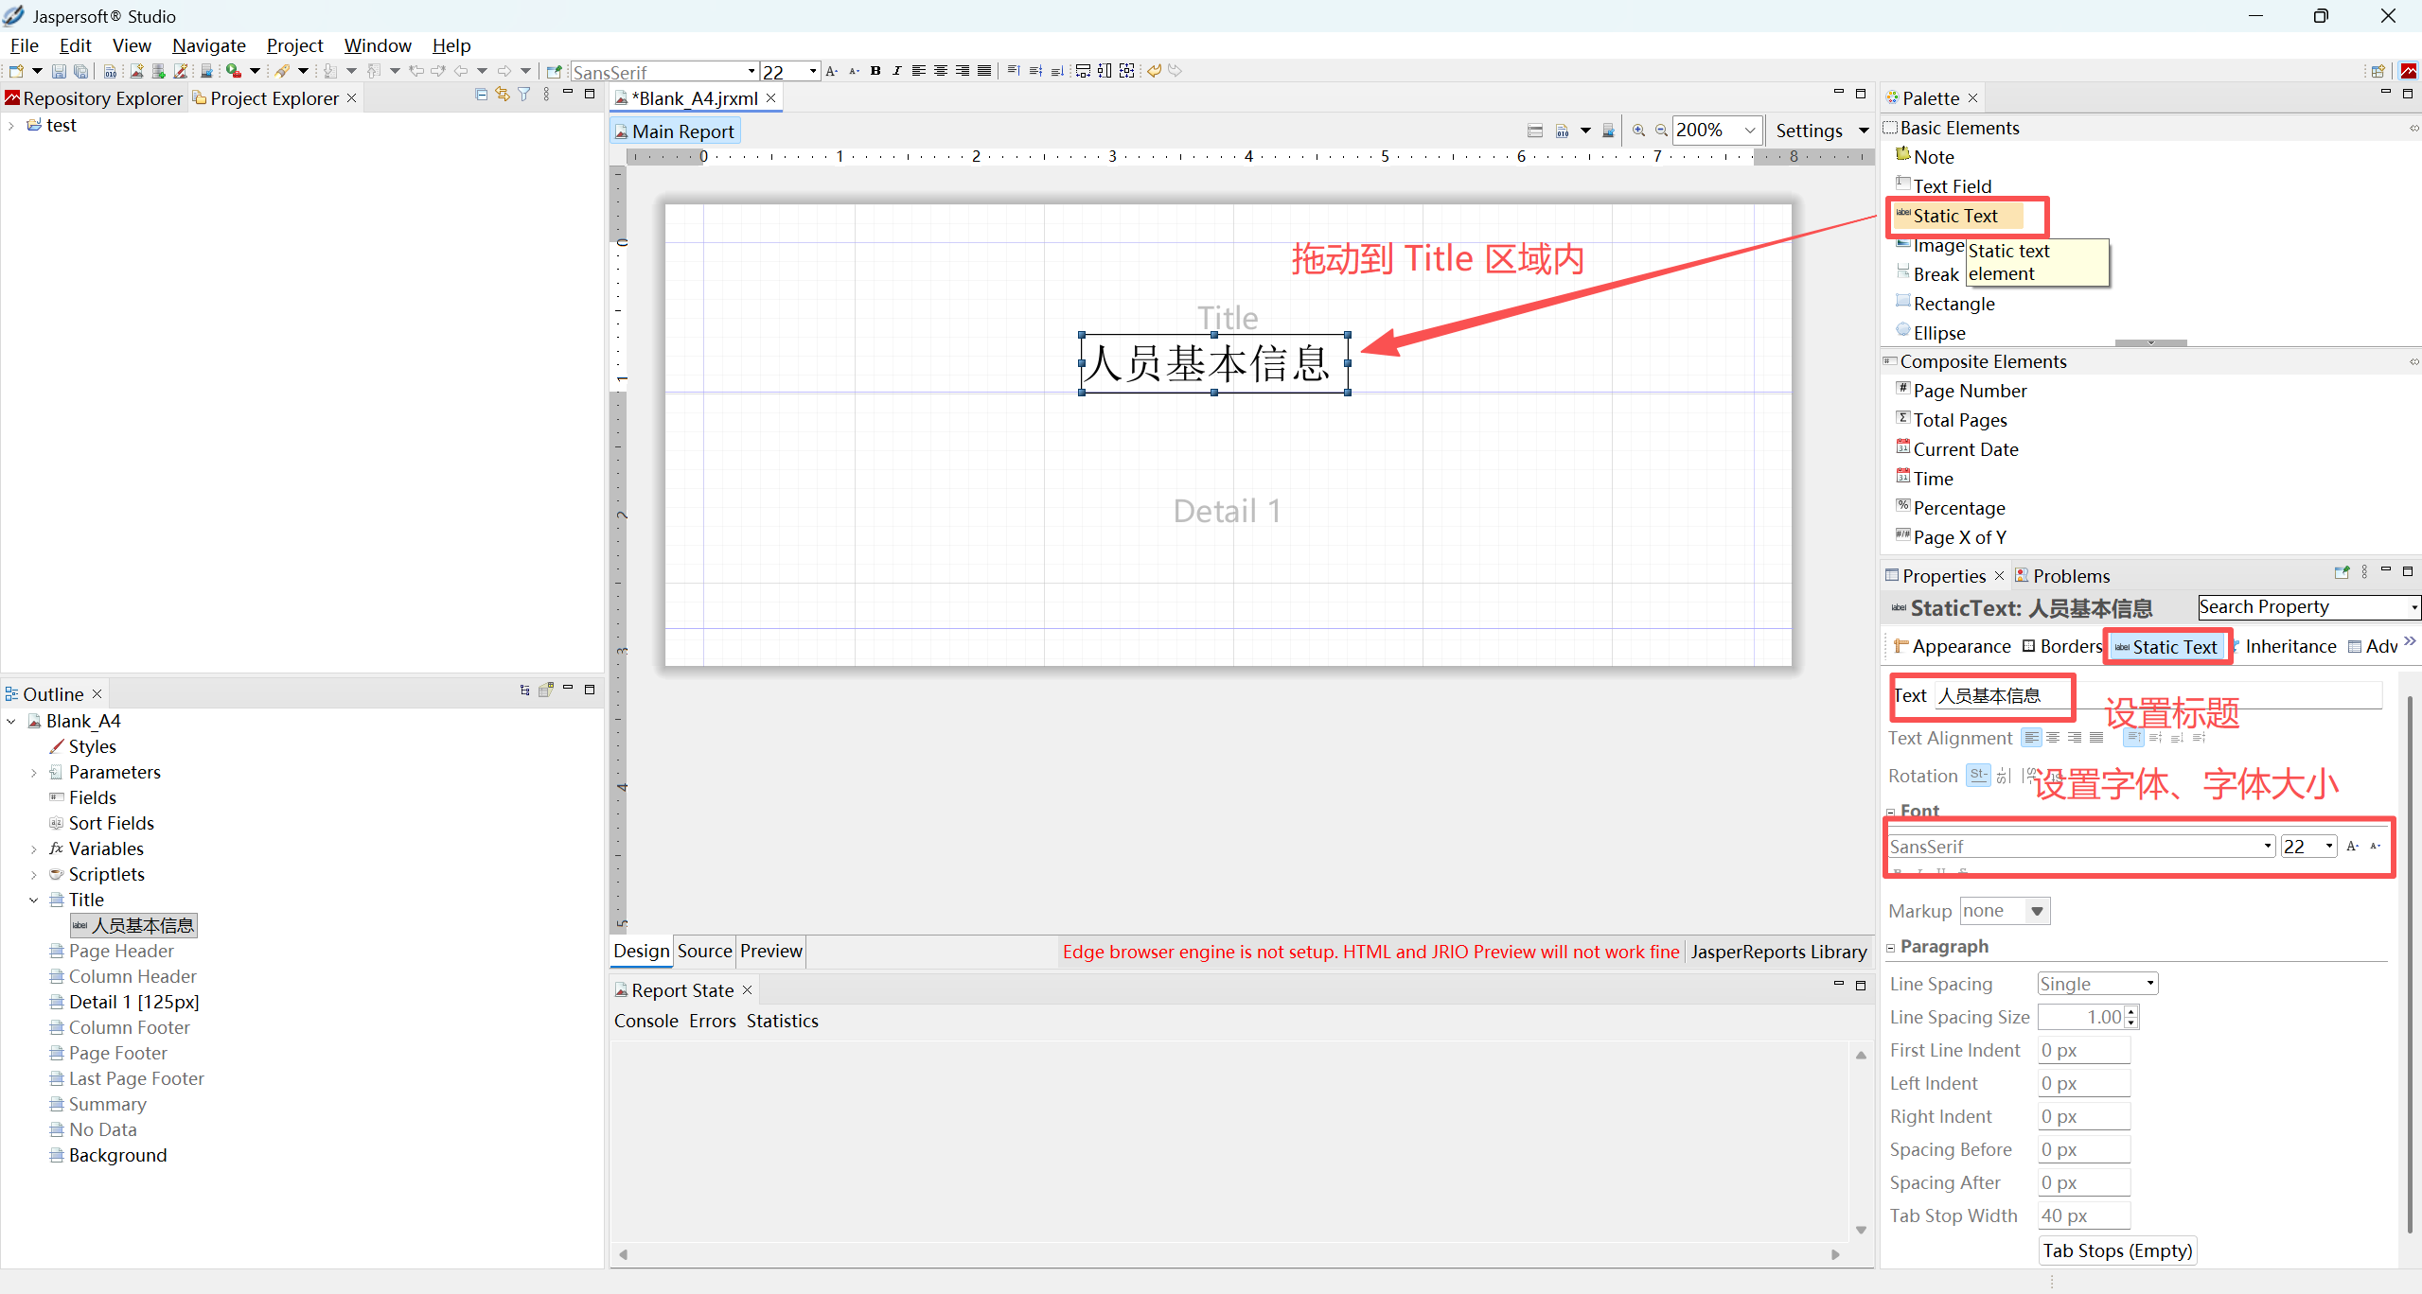This screenshot has height=1294, width=2422.
Task: Toggle center text alignment in the Properties panel
Action: 2053,738
